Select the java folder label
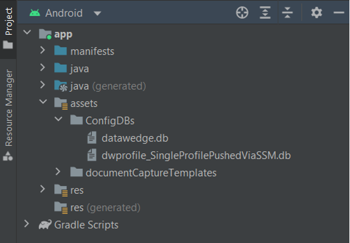Image resolution: width=350 pixels, height=243 pixels. (80, 69)
